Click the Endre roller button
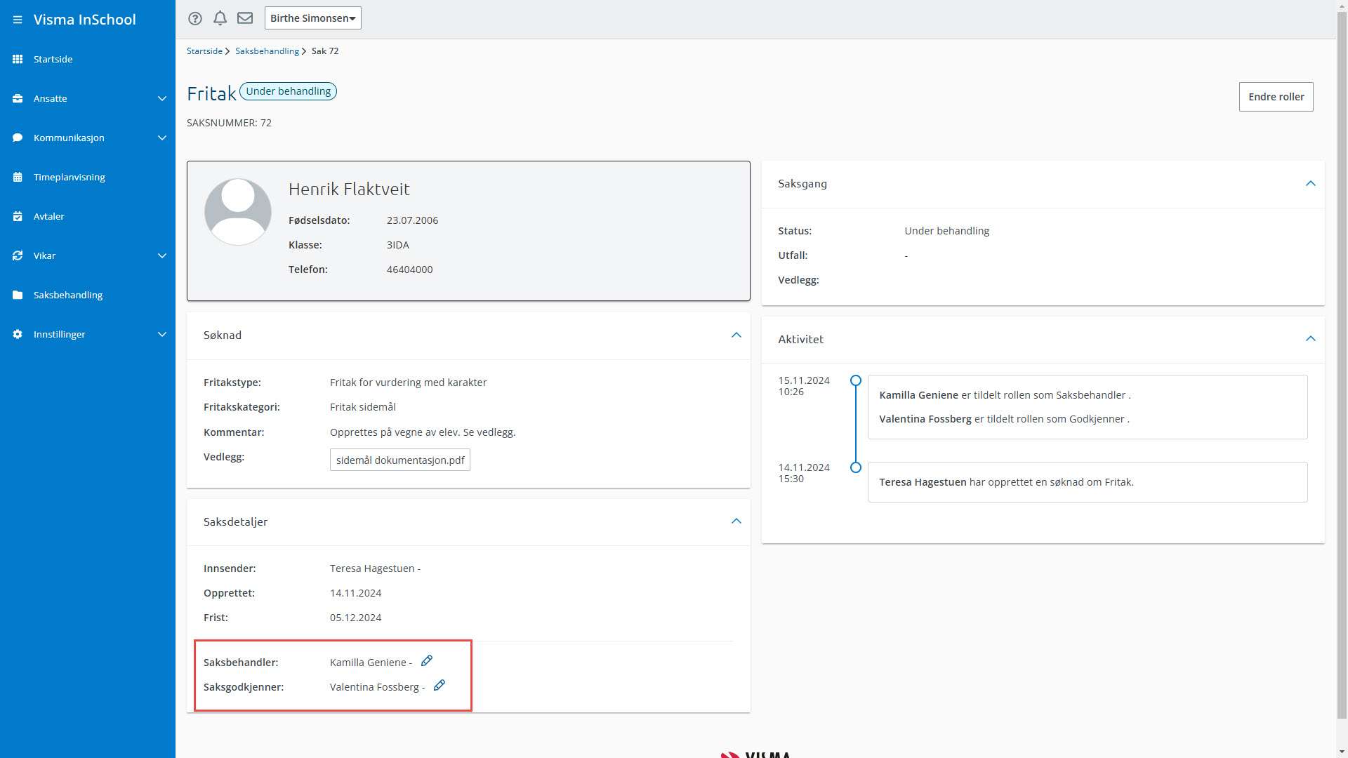1348x758 pixels. (1276, 97)
